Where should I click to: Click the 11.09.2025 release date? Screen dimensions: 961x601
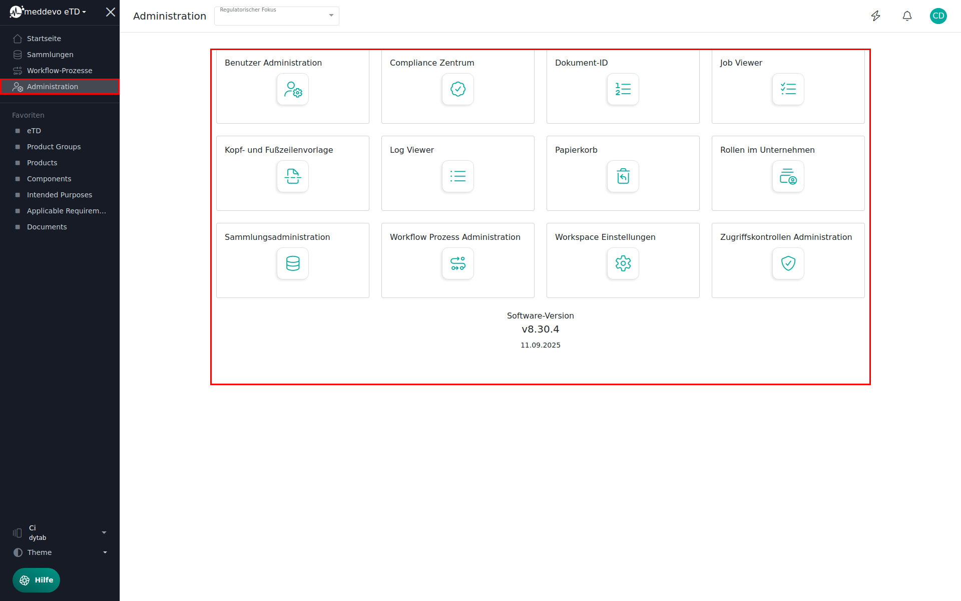[541, 345]
